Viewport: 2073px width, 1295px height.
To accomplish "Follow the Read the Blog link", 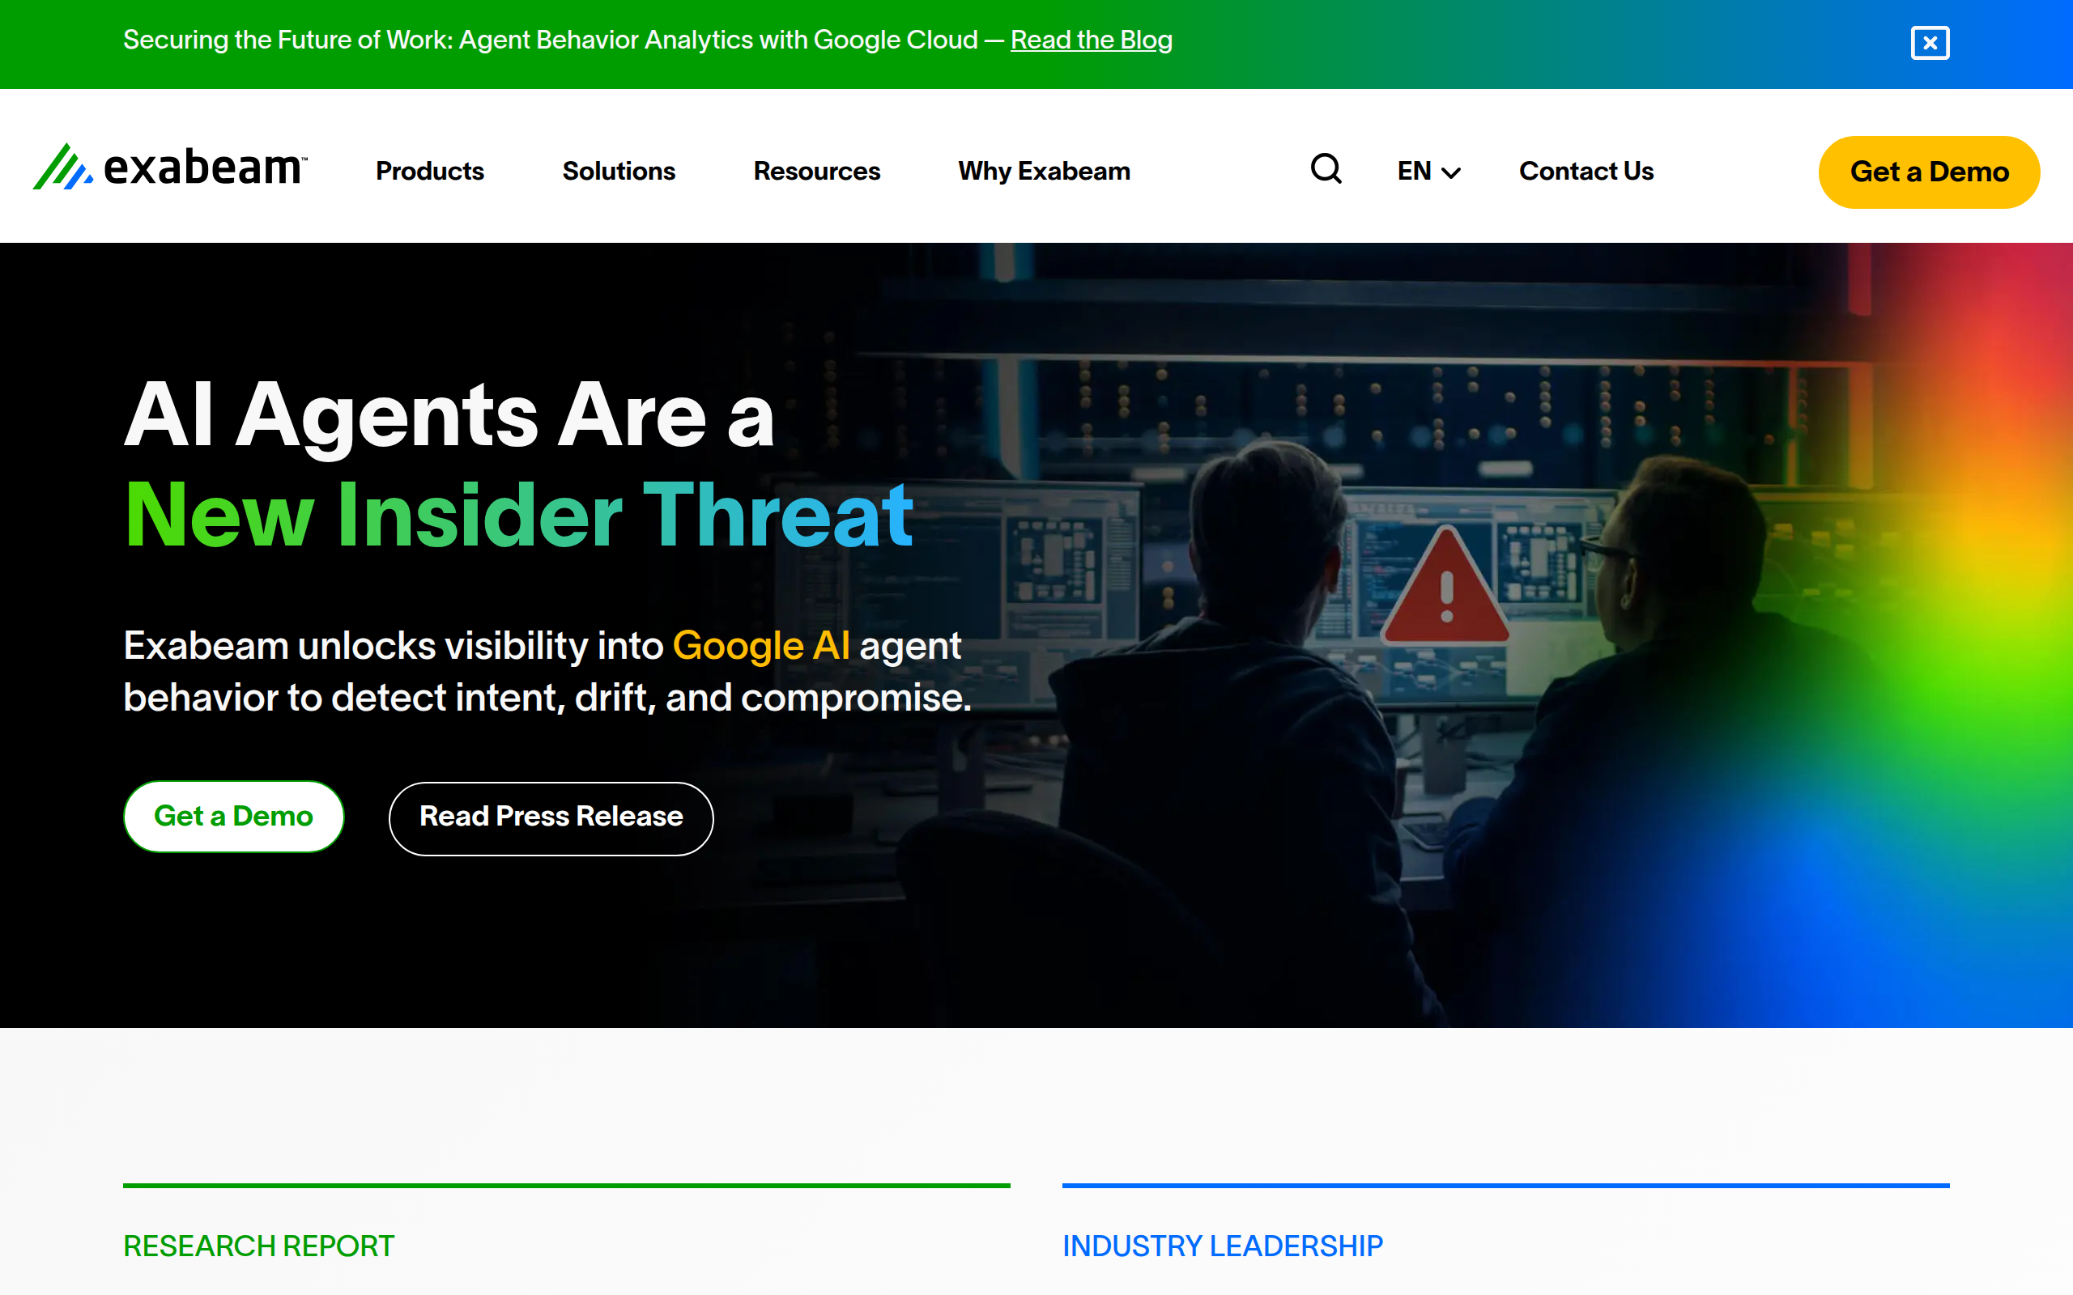I will [1091, 40].
